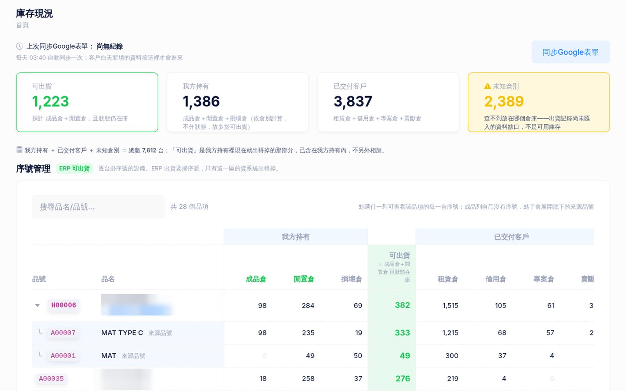
Task: Click the ERP 可出貨 badge
Action: point(74,169)
